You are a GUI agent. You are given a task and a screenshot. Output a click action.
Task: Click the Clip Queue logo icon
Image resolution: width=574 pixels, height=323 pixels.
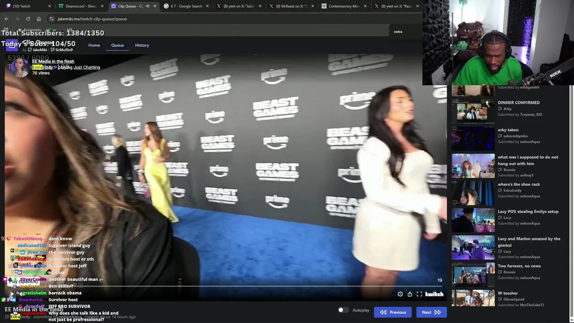pos(12,45)
